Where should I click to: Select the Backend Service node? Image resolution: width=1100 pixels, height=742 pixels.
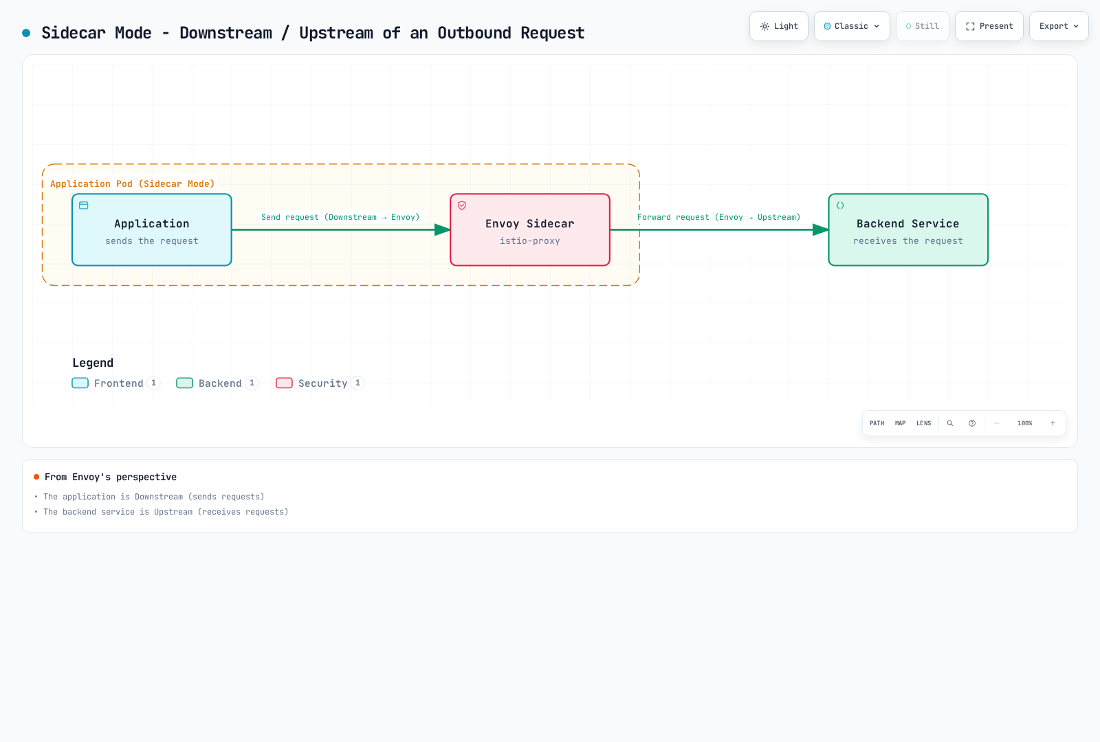pos(908,229)
